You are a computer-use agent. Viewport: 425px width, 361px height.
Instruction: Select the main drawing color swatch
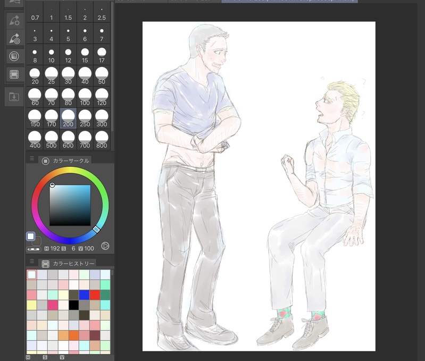click(31, 236)
